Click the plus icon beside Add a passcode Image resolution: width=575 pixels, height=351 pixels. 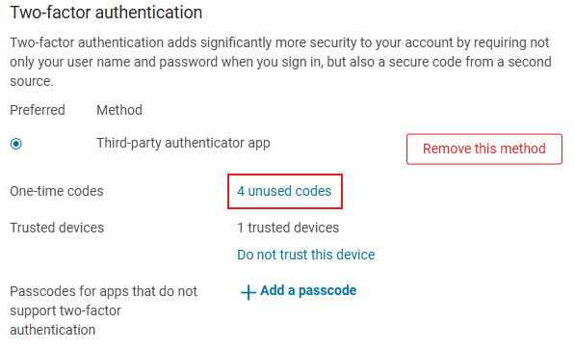pyautogui.click(x=248, y=292)
